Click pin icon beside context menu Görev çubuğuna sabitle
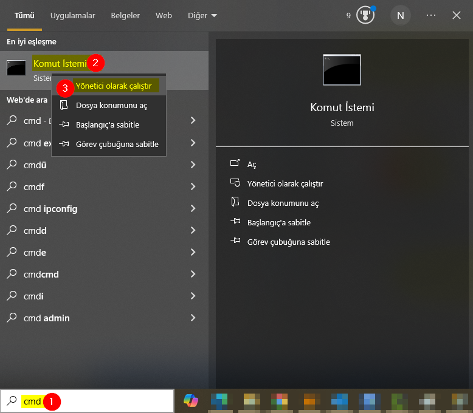This screenshot has width=473, height=413. coord(64,143)
